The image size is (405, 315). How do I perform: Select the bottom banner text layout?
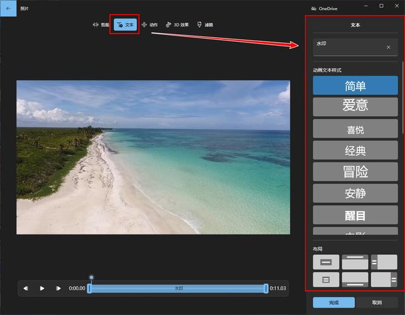coord(355,279)
